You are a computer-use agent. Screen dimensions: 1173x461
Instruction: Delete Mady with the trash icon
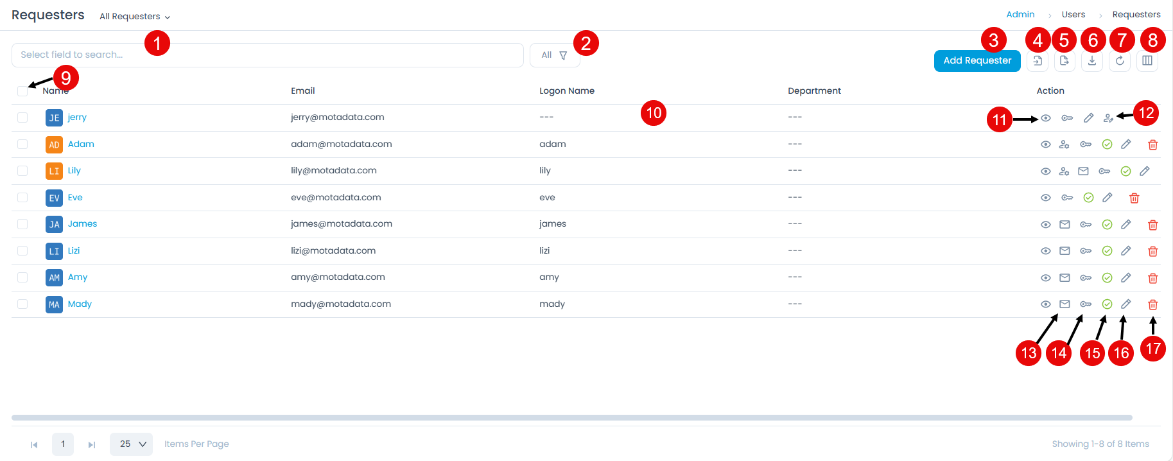pos(1153,304)
